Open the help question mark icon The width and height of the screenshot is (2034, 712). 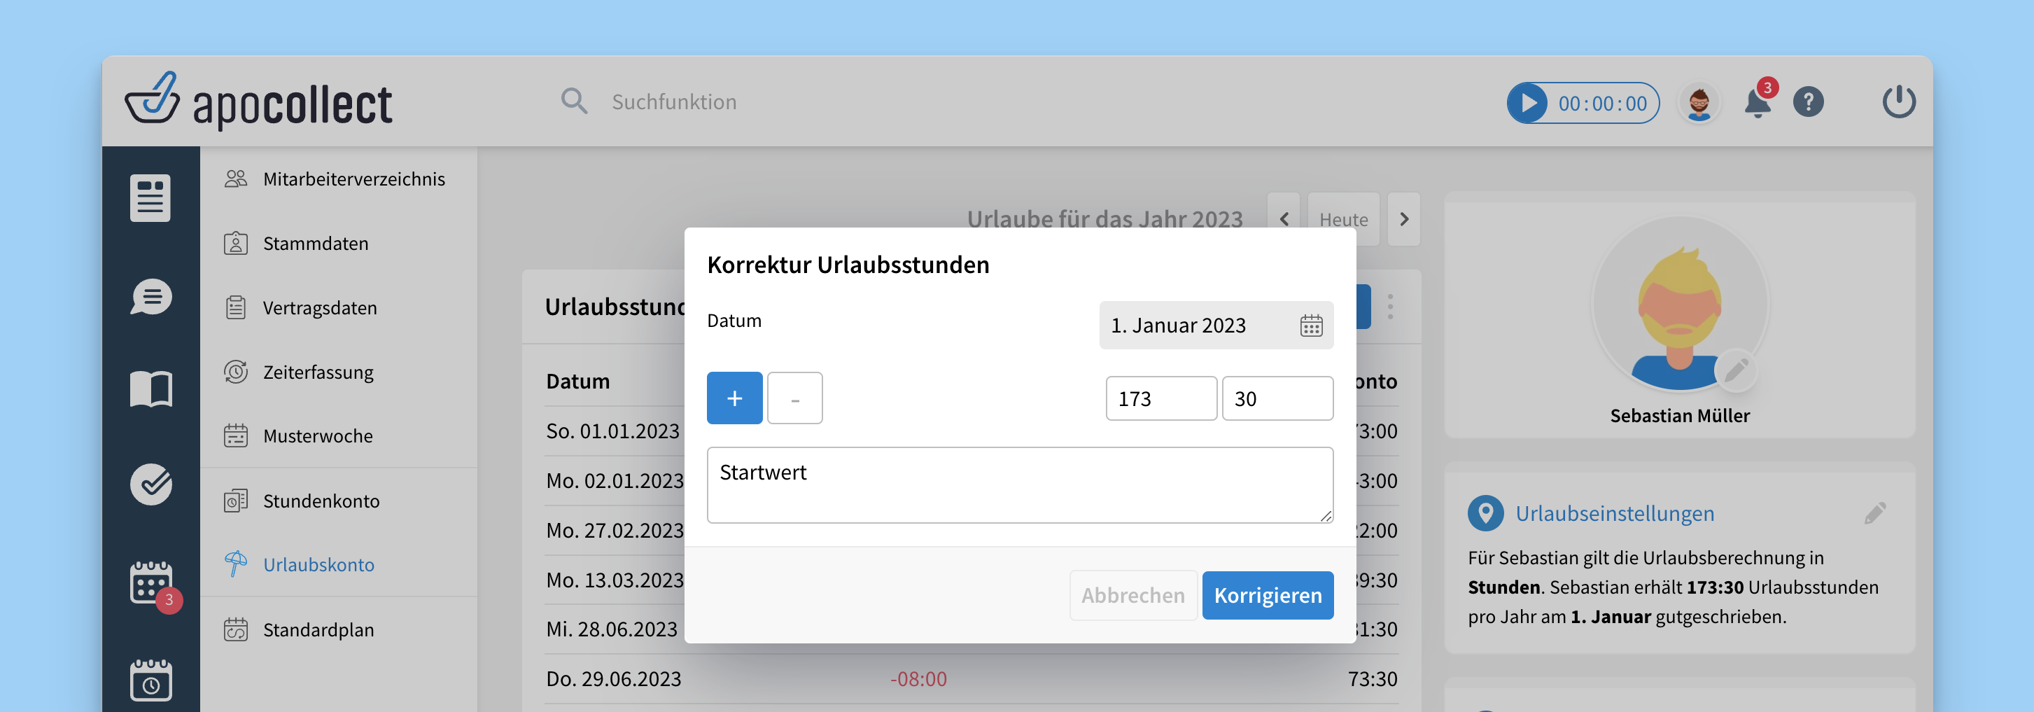point(1807,103)
